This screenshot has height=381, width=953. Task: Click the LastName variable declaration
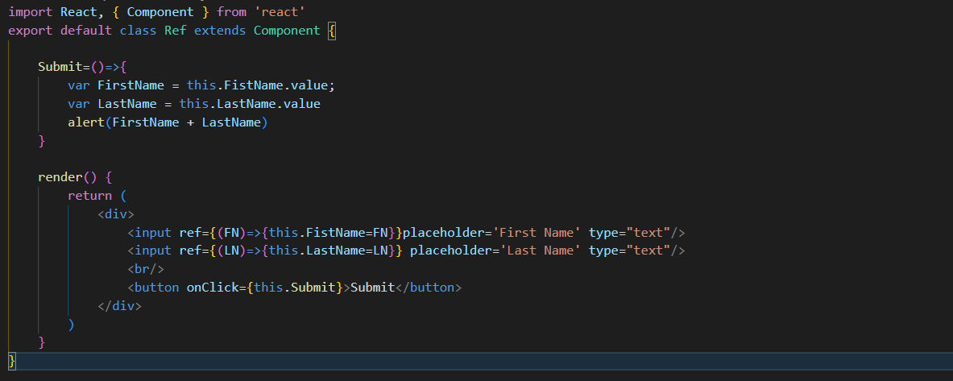pos(127,104)
